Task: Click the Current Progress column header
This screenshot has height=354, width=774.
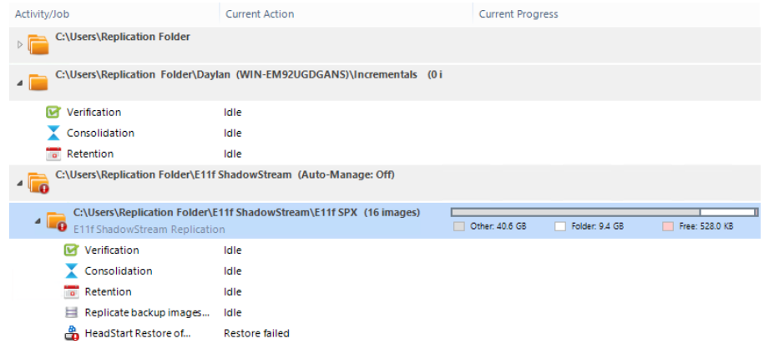Action: coord(519,14)
